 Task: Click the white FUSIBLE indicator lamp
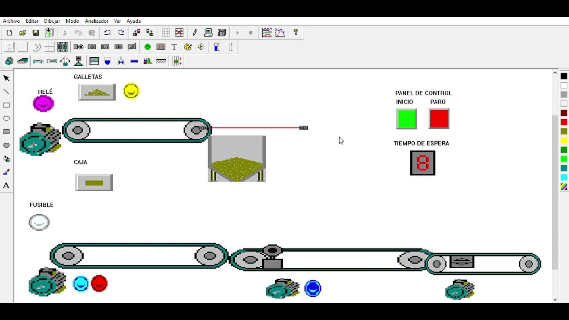click(x=39, y=222)
